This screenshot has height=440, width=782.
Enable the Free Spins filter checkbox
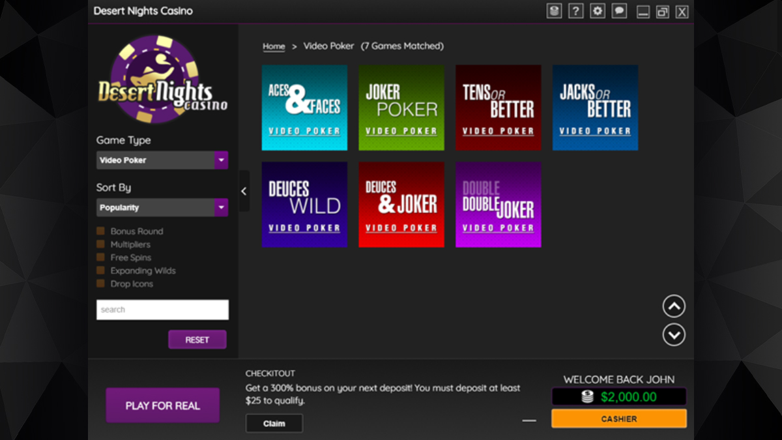[x=100, y=257]
